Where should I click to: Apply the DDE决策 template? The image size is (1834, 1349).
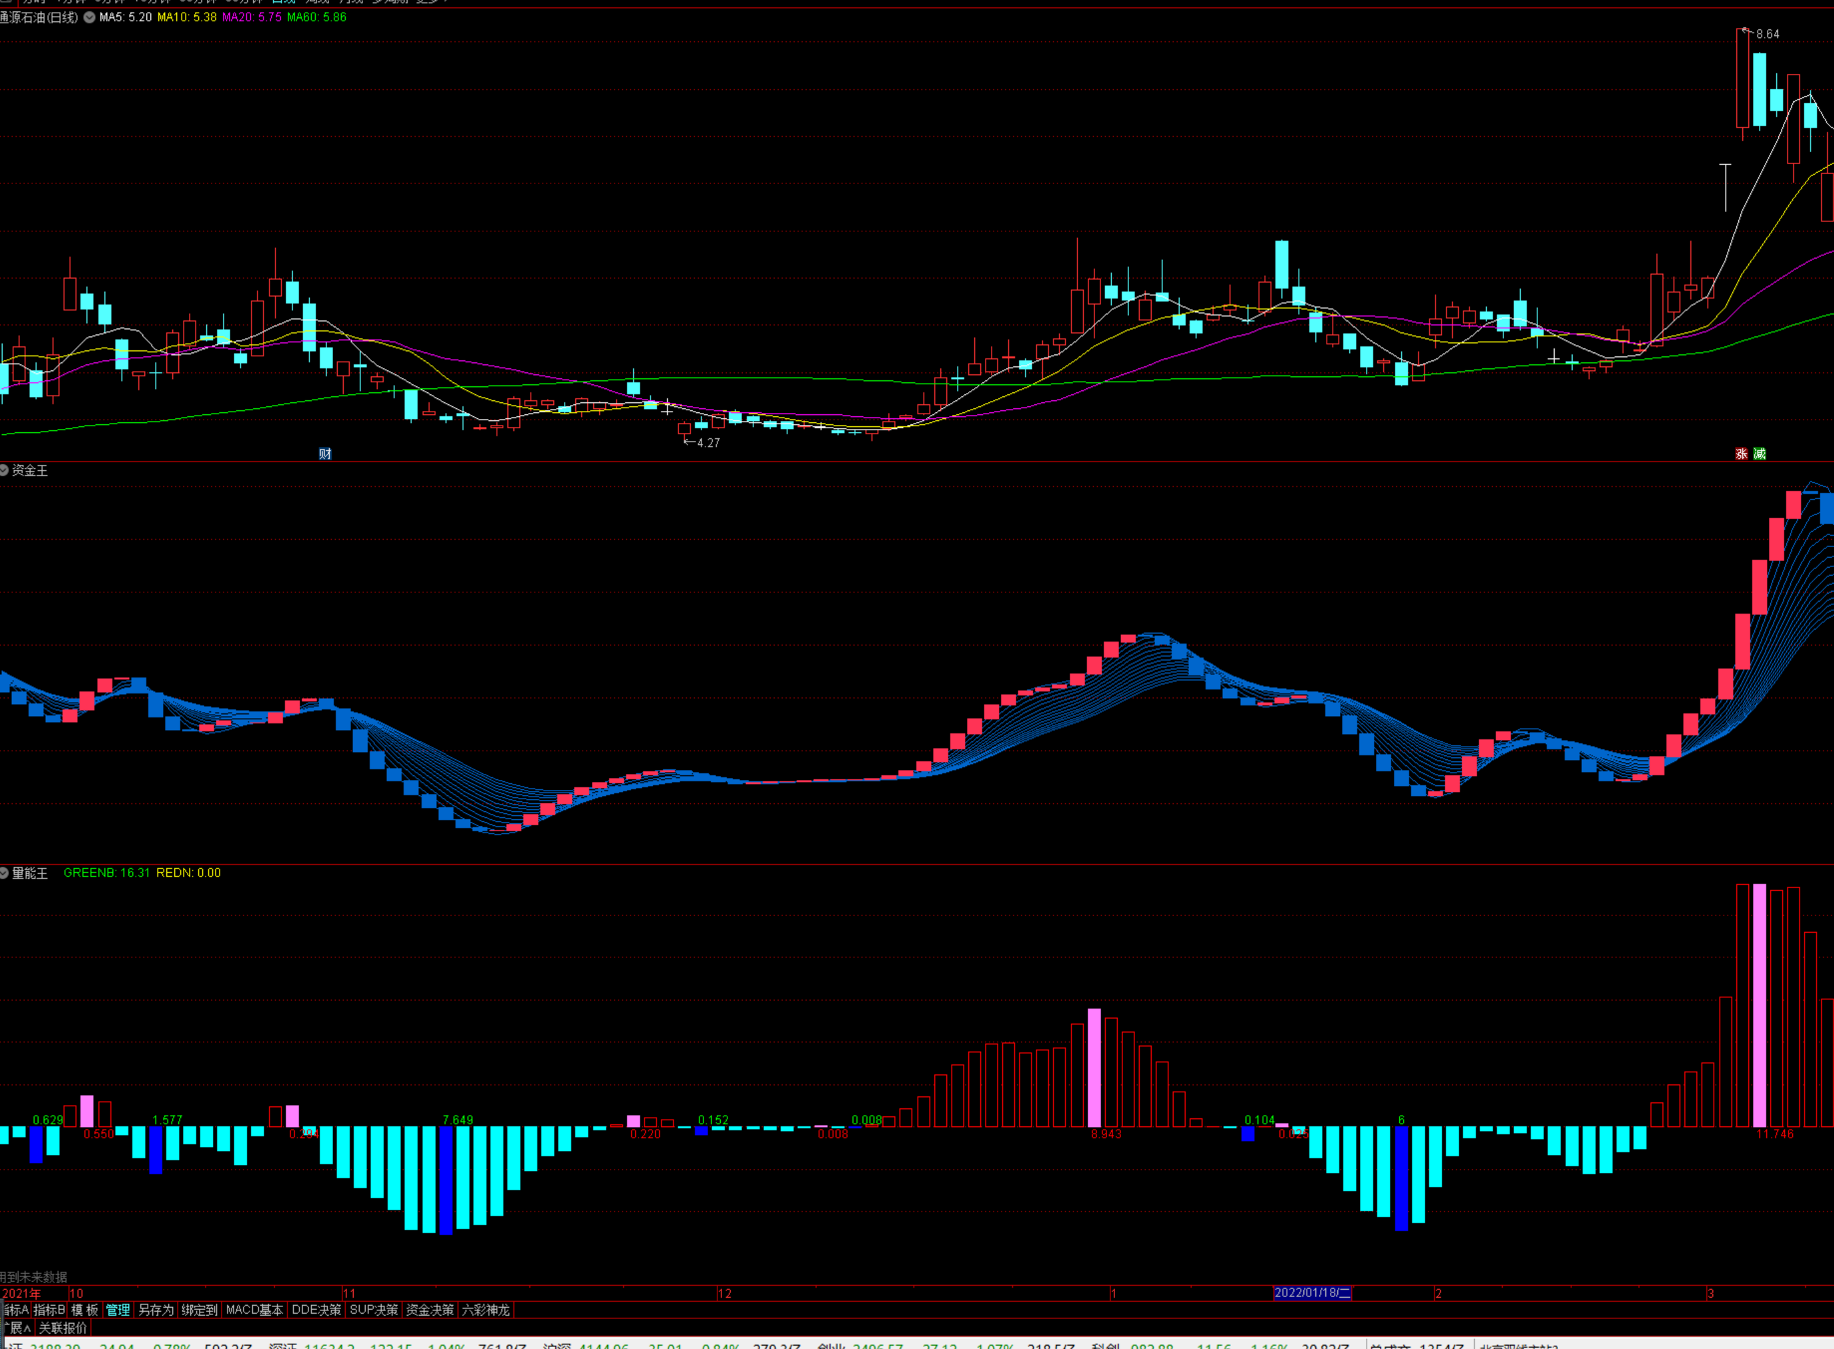click(x=317, y=1310)
